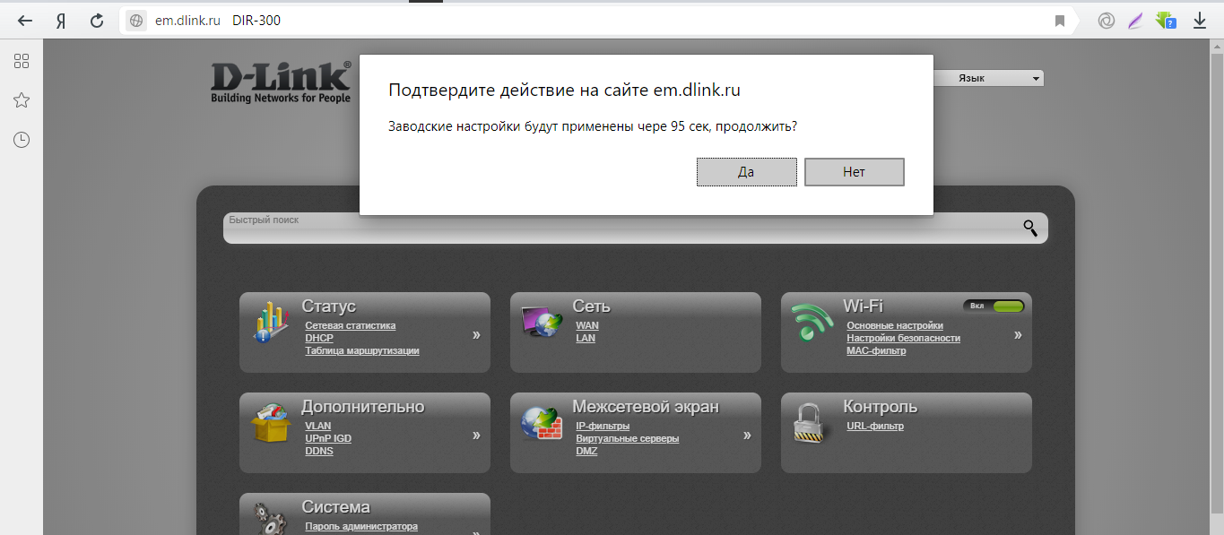Open VLAN link
This screenshot has width=1224, height=535.
pos(317,427)
